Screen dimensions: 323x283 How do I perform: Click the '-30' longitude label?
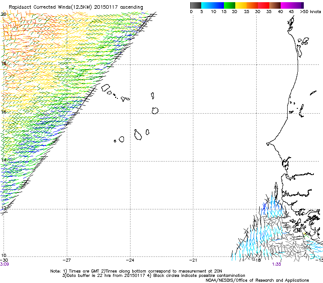coord(4,260)
